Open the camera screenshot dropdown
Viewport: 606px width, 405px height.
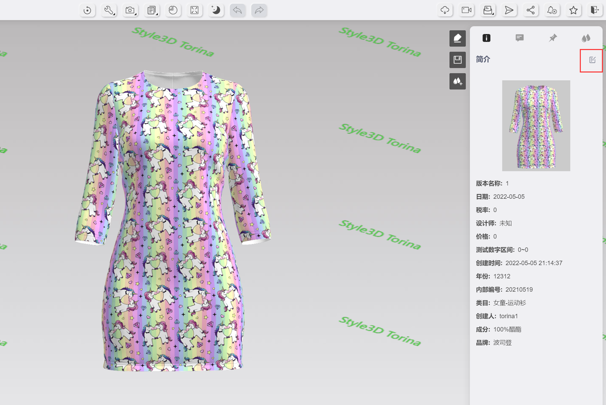(x=130, y=10)
